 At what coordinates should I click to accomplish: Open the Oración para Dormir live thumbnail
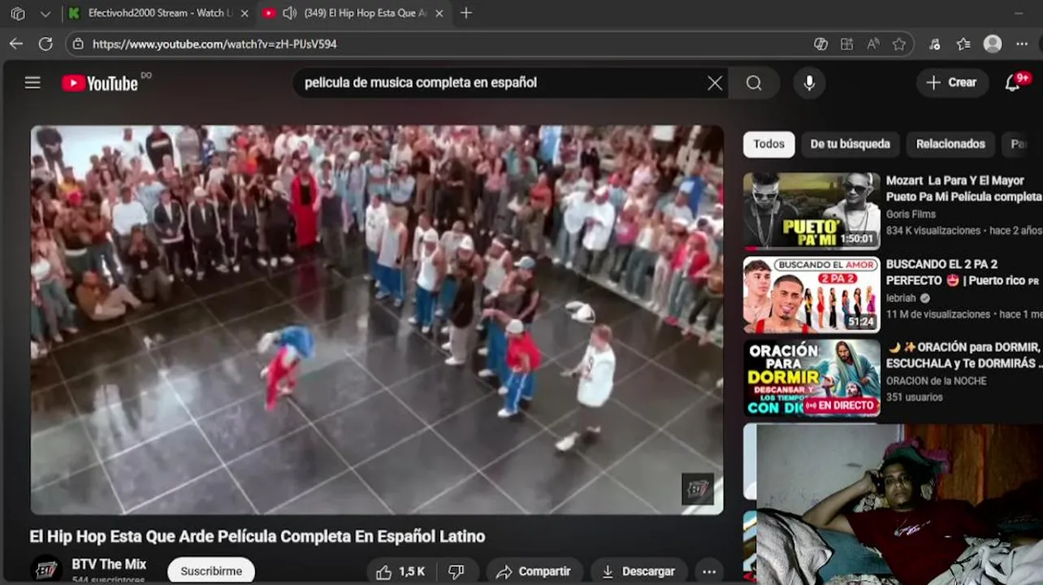click(x=811, y=378)
